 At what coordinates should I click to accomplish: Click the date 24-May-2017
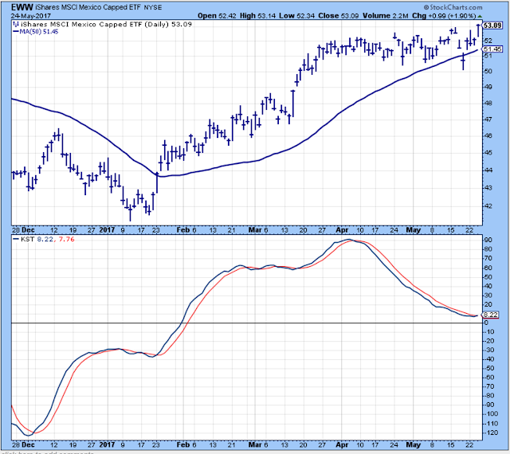point(31,16)
